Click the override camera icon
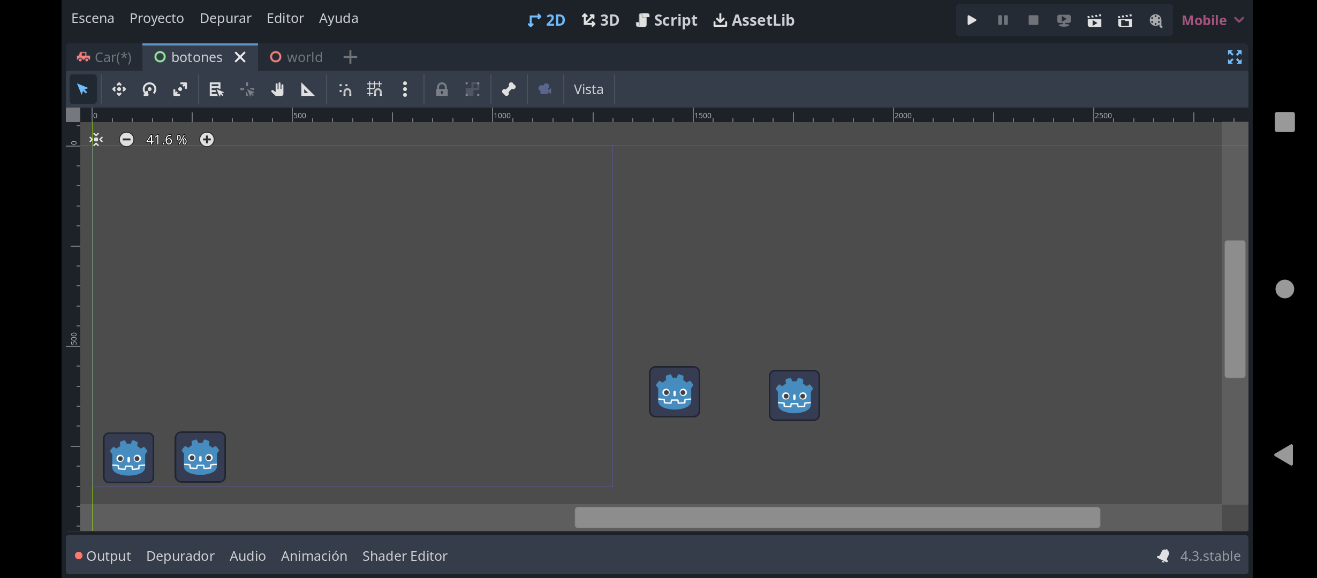The width and height of the screenshot is (1317, 578). coord(545,89)
